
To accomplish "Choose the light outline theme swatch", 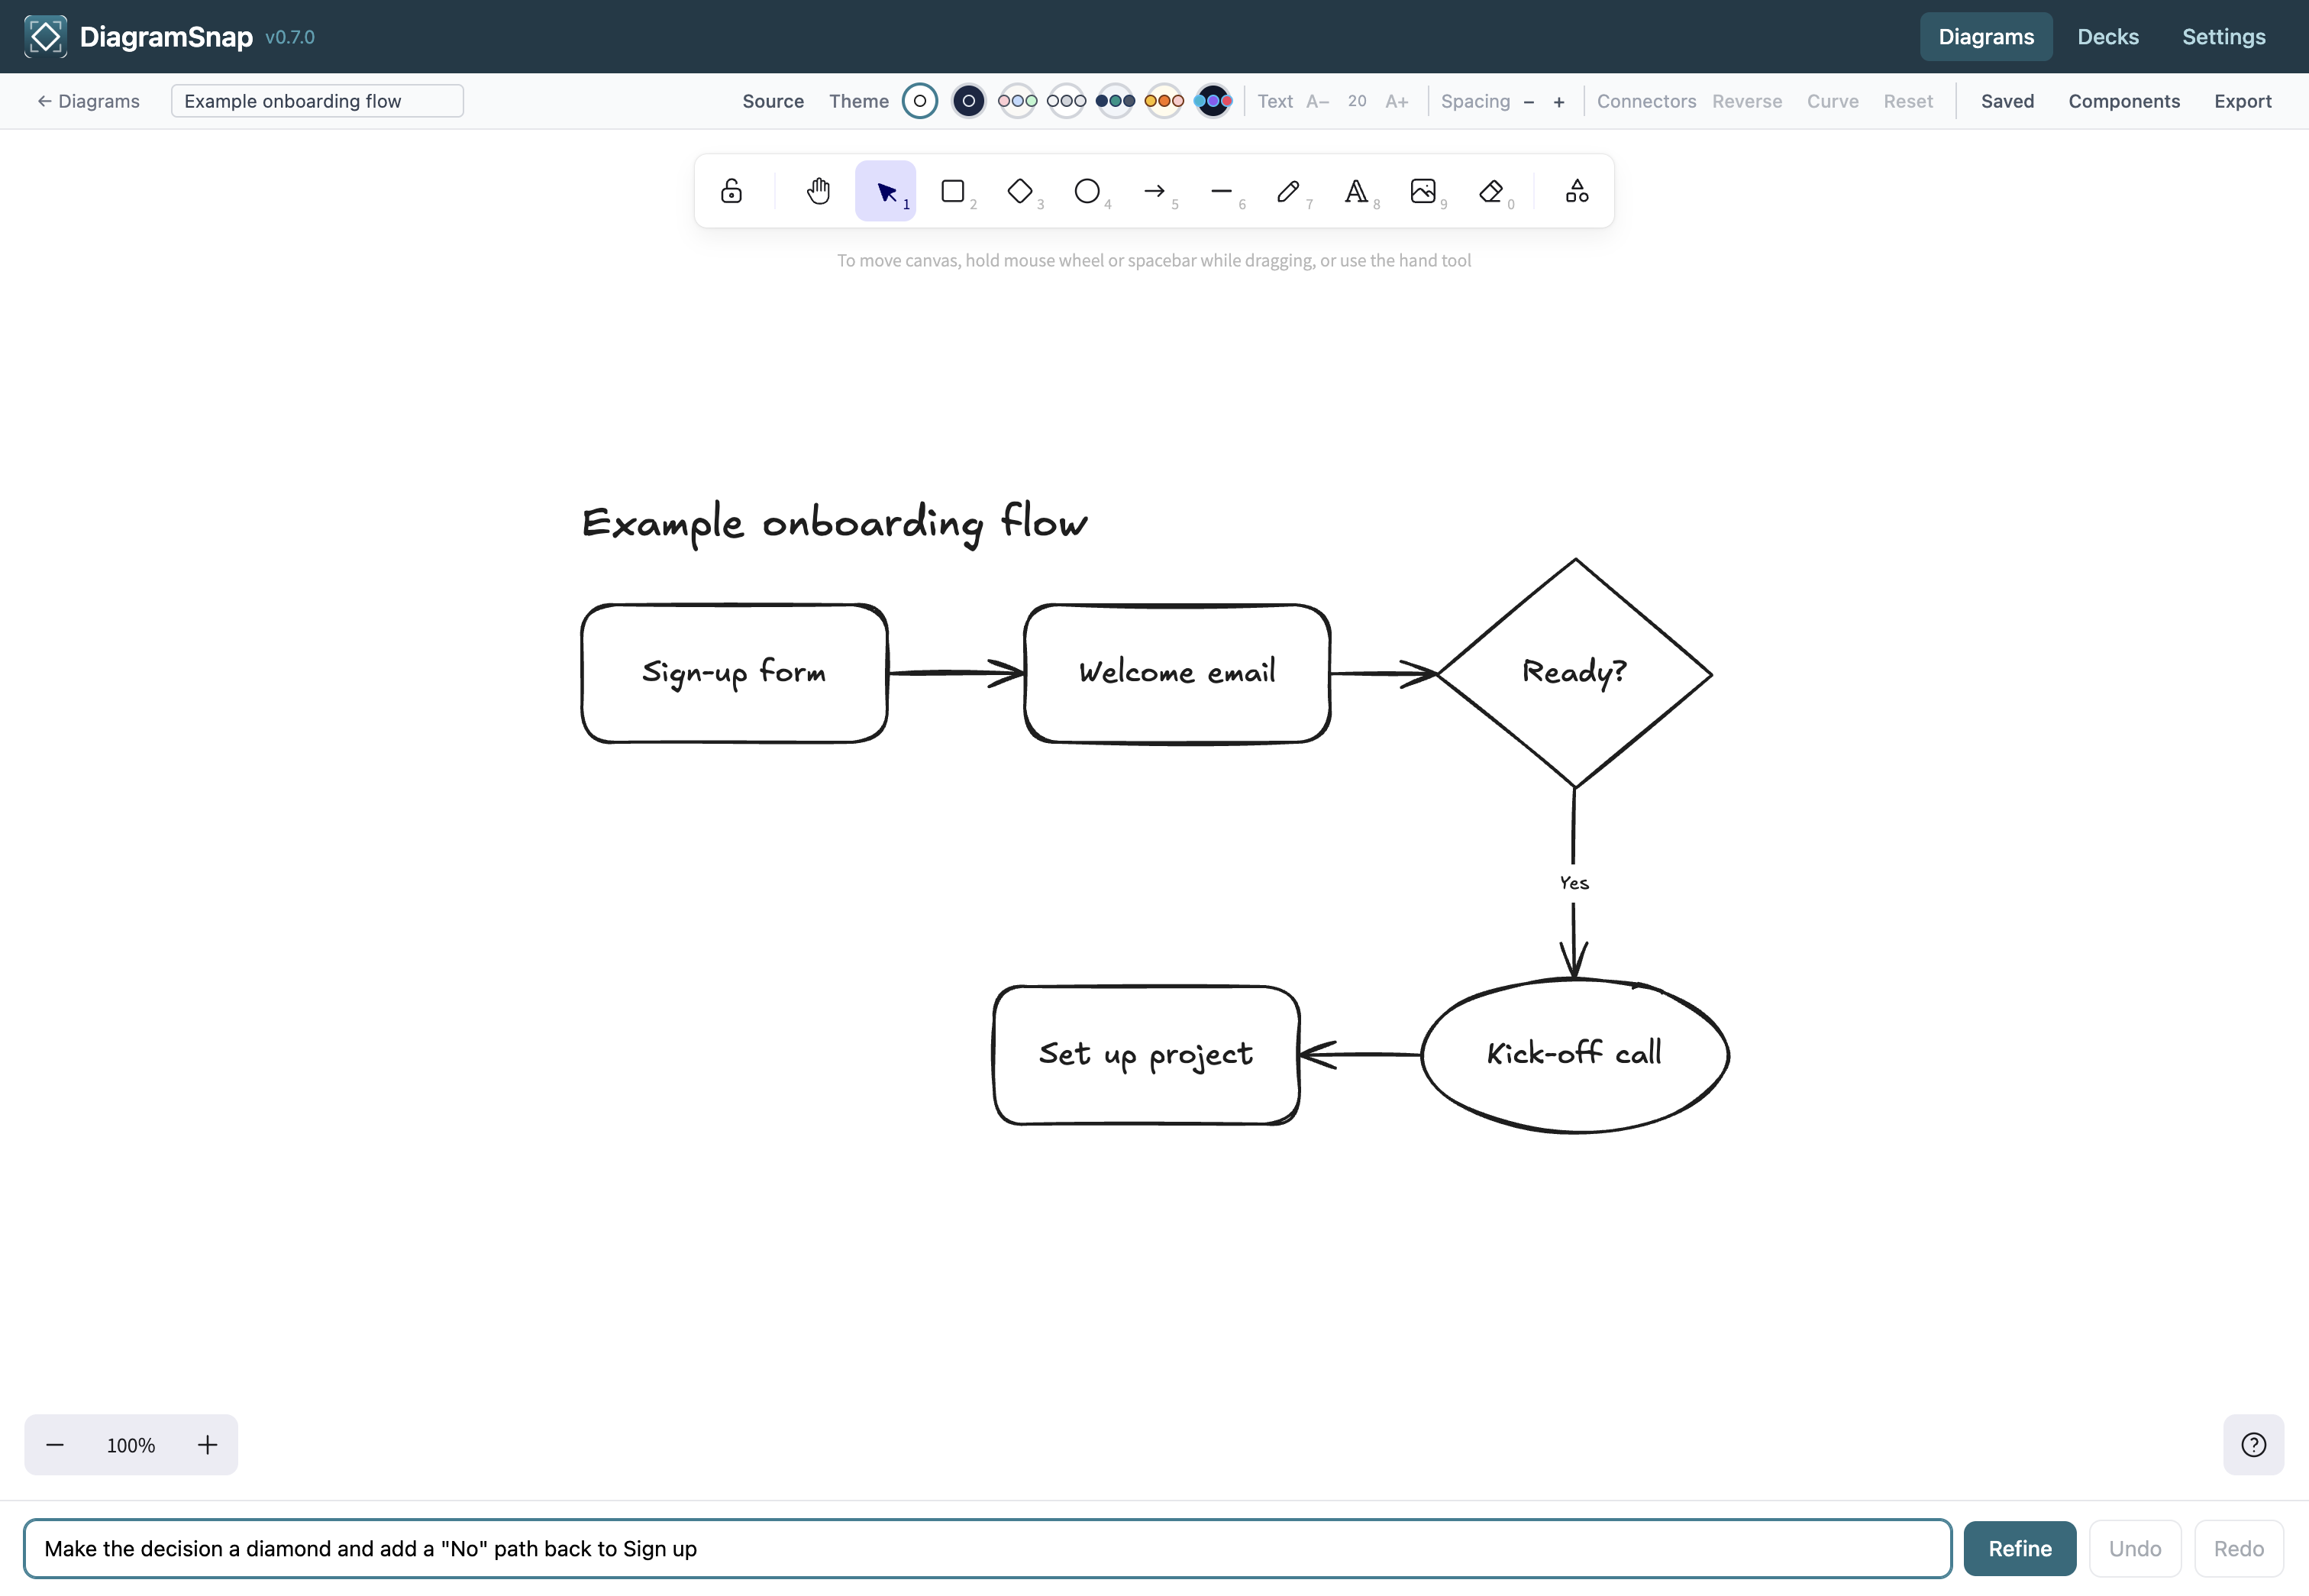I will [x=919, y=101].
